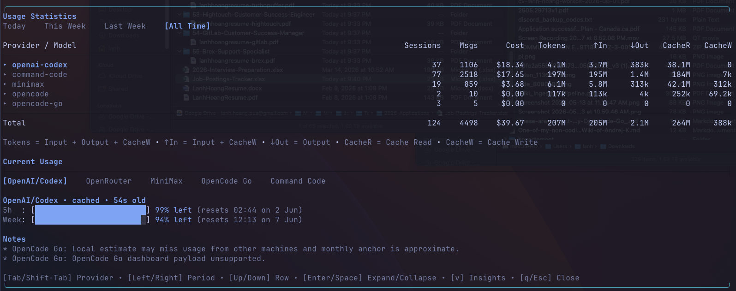Screen dimensions: 736x291
Task: Expand the opencode provider row arrow
Action: [5, 94]
